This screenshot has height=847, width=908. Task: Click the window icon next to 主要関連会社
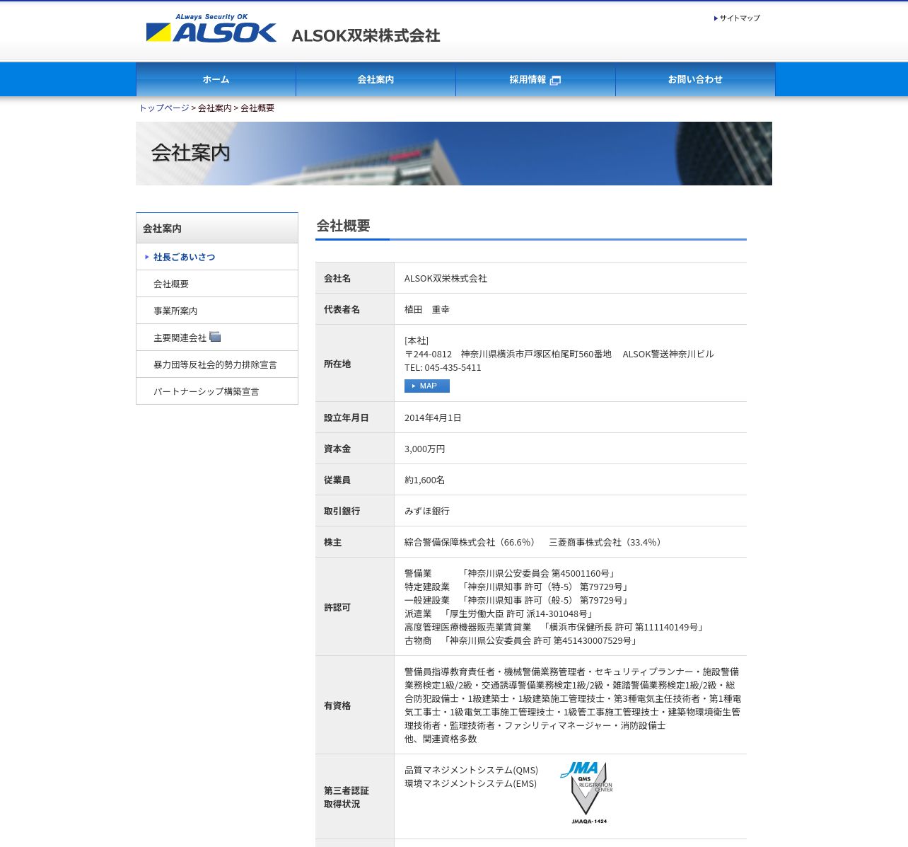point(215,337)
